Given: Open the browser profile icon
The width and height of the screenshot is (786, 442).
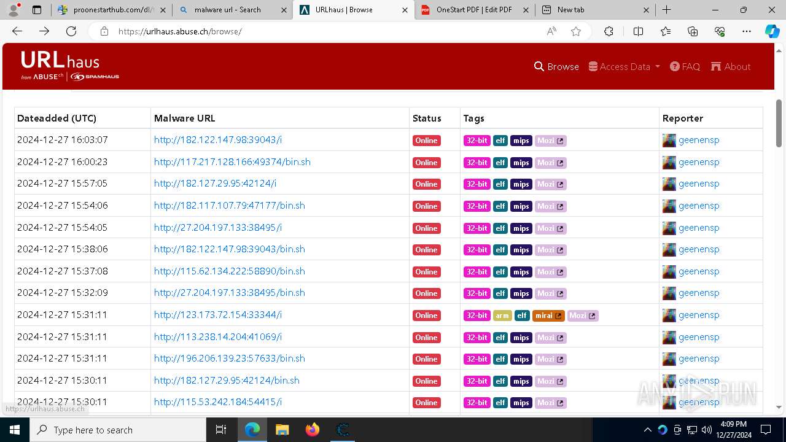Looking at the screenshot, I should 14,10.
